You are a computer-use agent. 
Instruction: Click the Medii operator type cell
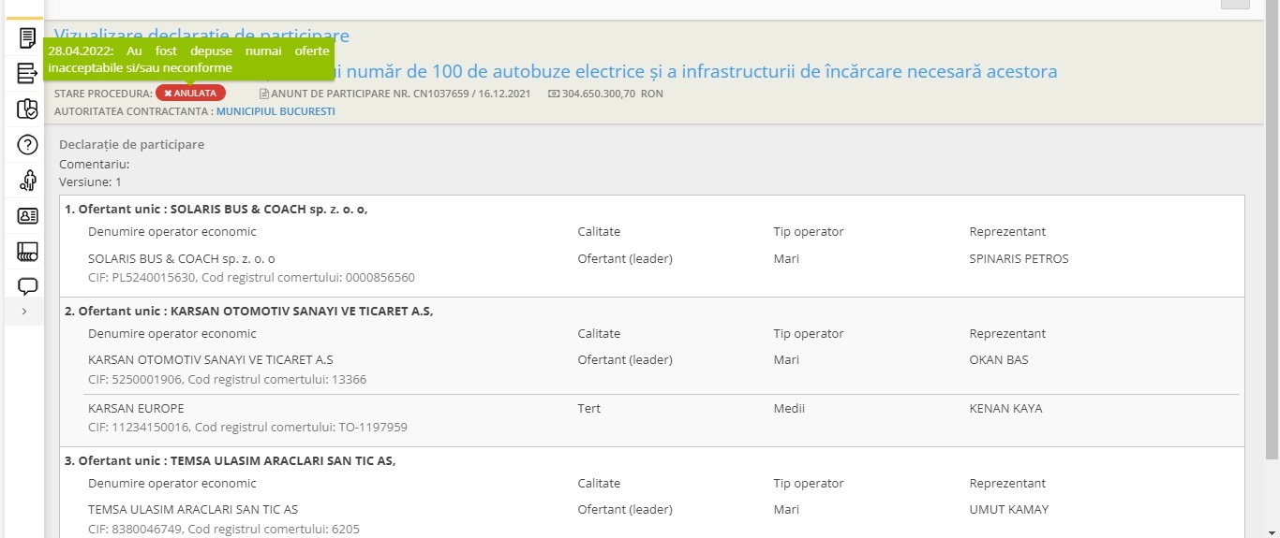tap(789, 408)
